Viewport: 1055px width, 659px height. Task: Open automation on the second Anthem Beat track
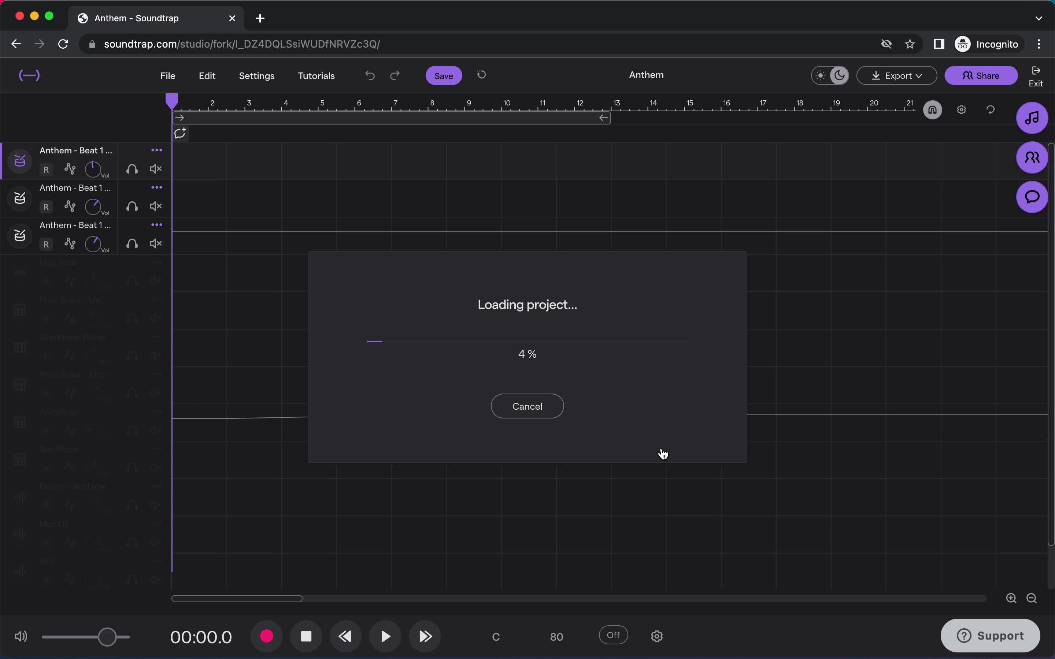pyautogui.click(x=70, y=206)
